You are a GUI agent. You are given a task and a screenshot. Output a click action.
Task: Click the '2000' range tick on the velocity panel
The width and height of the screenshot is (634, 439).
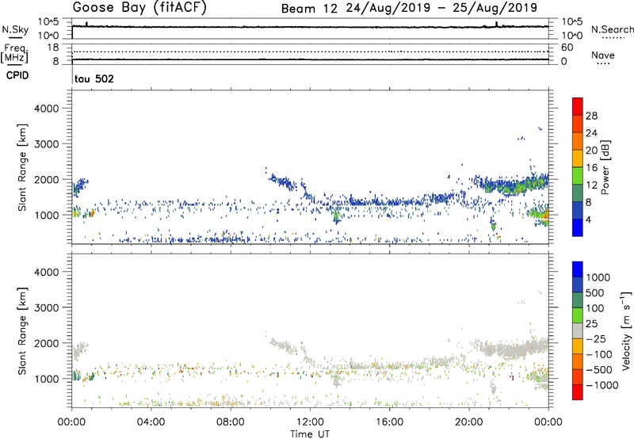(x=46, y=343)
